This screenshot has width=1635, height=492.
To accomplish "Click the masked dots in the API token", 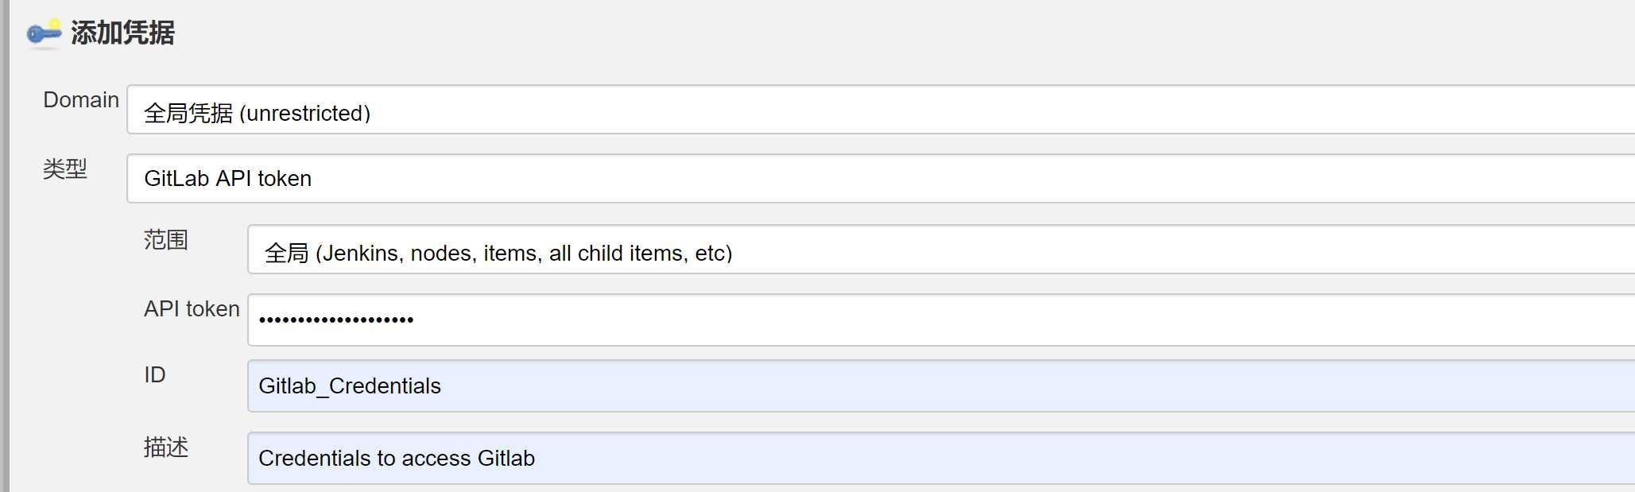I will point(336,320).
